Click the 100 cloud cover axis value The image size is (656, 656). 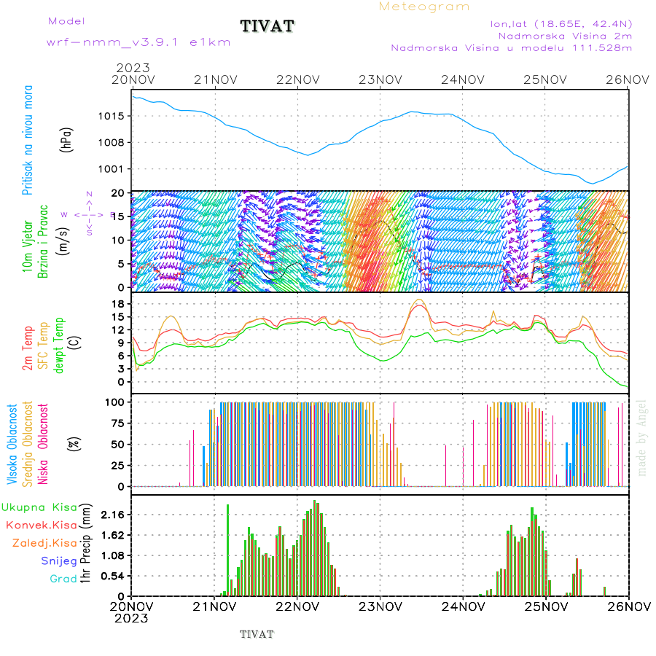pos(114,402)
